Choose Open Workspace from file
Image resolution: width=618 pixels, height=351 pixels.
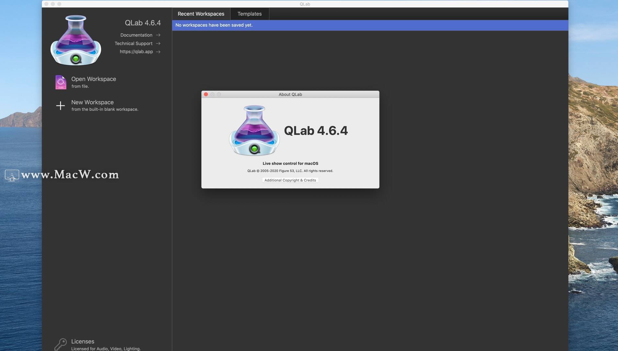click(x=94, y=82)
